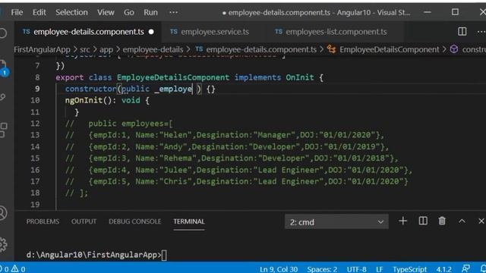Click the commented 'Helen' entry on line 13

point(175,135)
